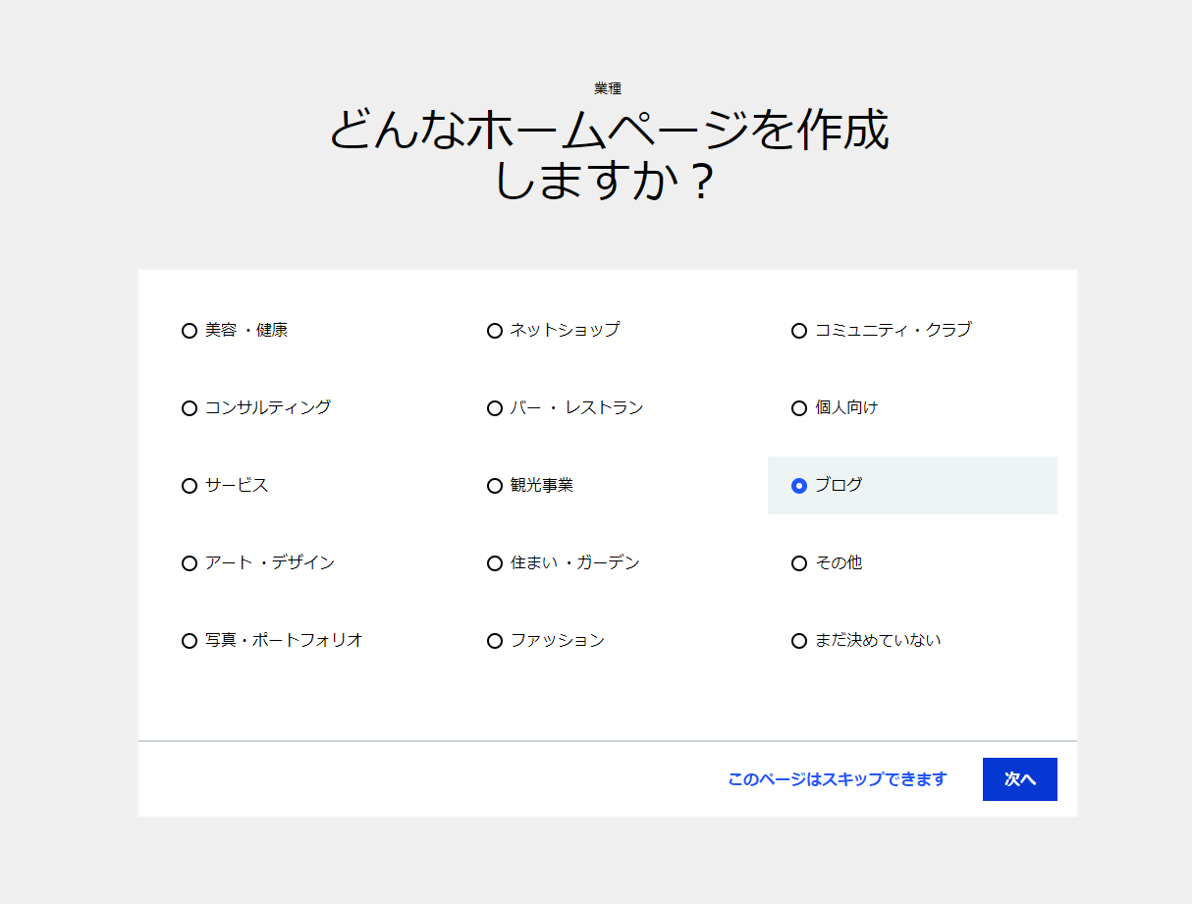Select 個人向け radio option

pos(799,408)
